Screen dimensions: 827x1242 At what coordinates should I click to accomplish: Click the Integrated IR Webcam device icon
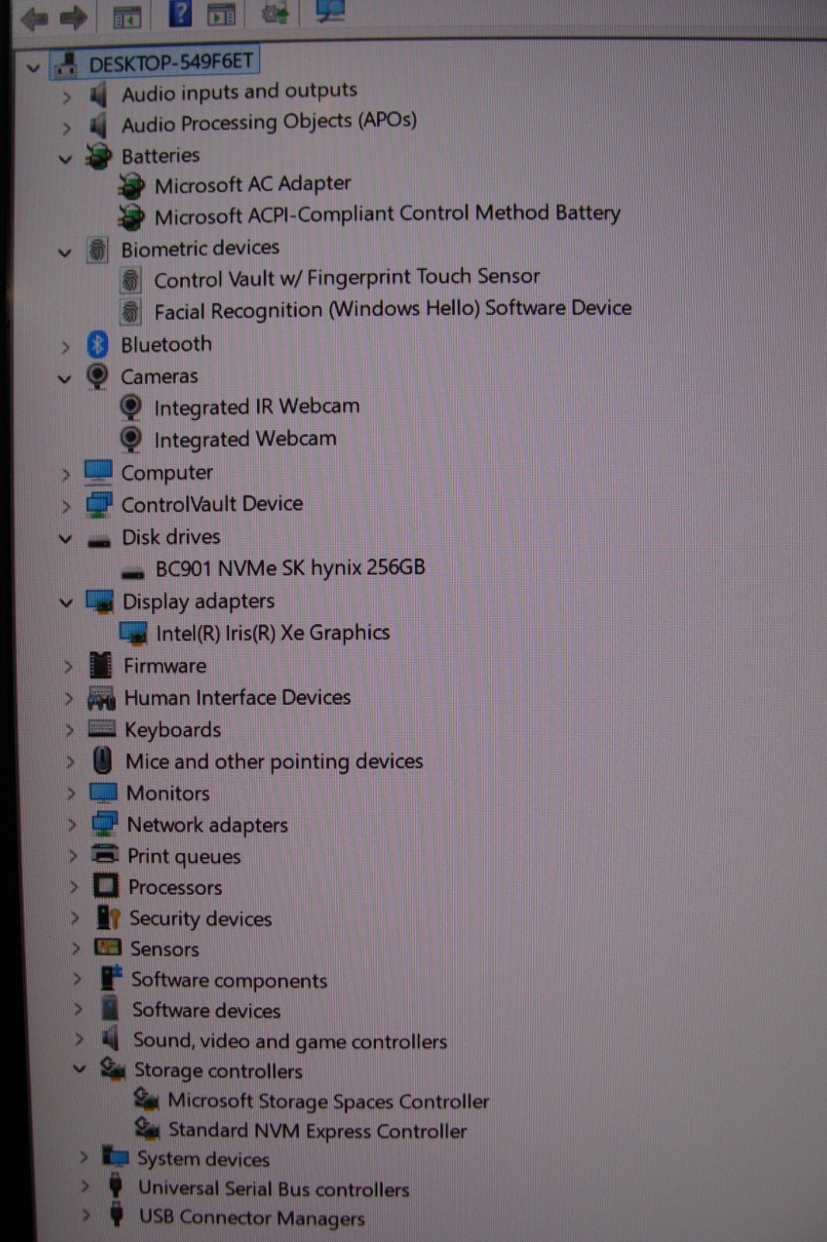point(131,408)
